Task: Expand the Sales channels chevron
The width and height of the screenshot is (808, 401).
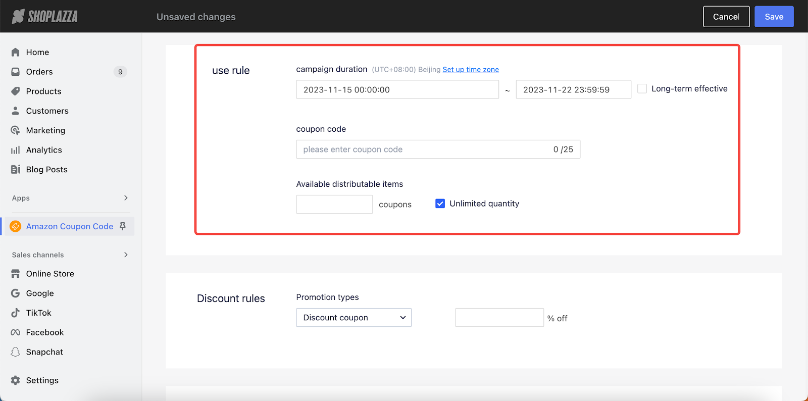Action: click(x=126, y=255)
